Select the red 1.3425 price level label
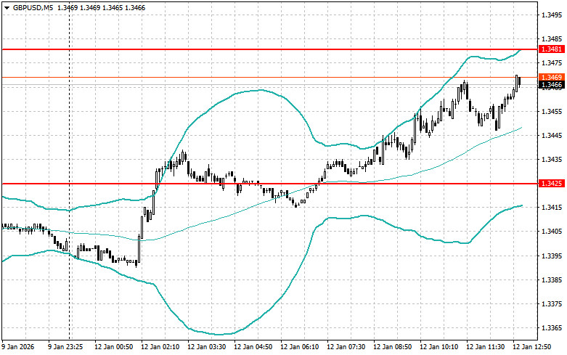This screenshot has height=355, width=567. point(552,184)
